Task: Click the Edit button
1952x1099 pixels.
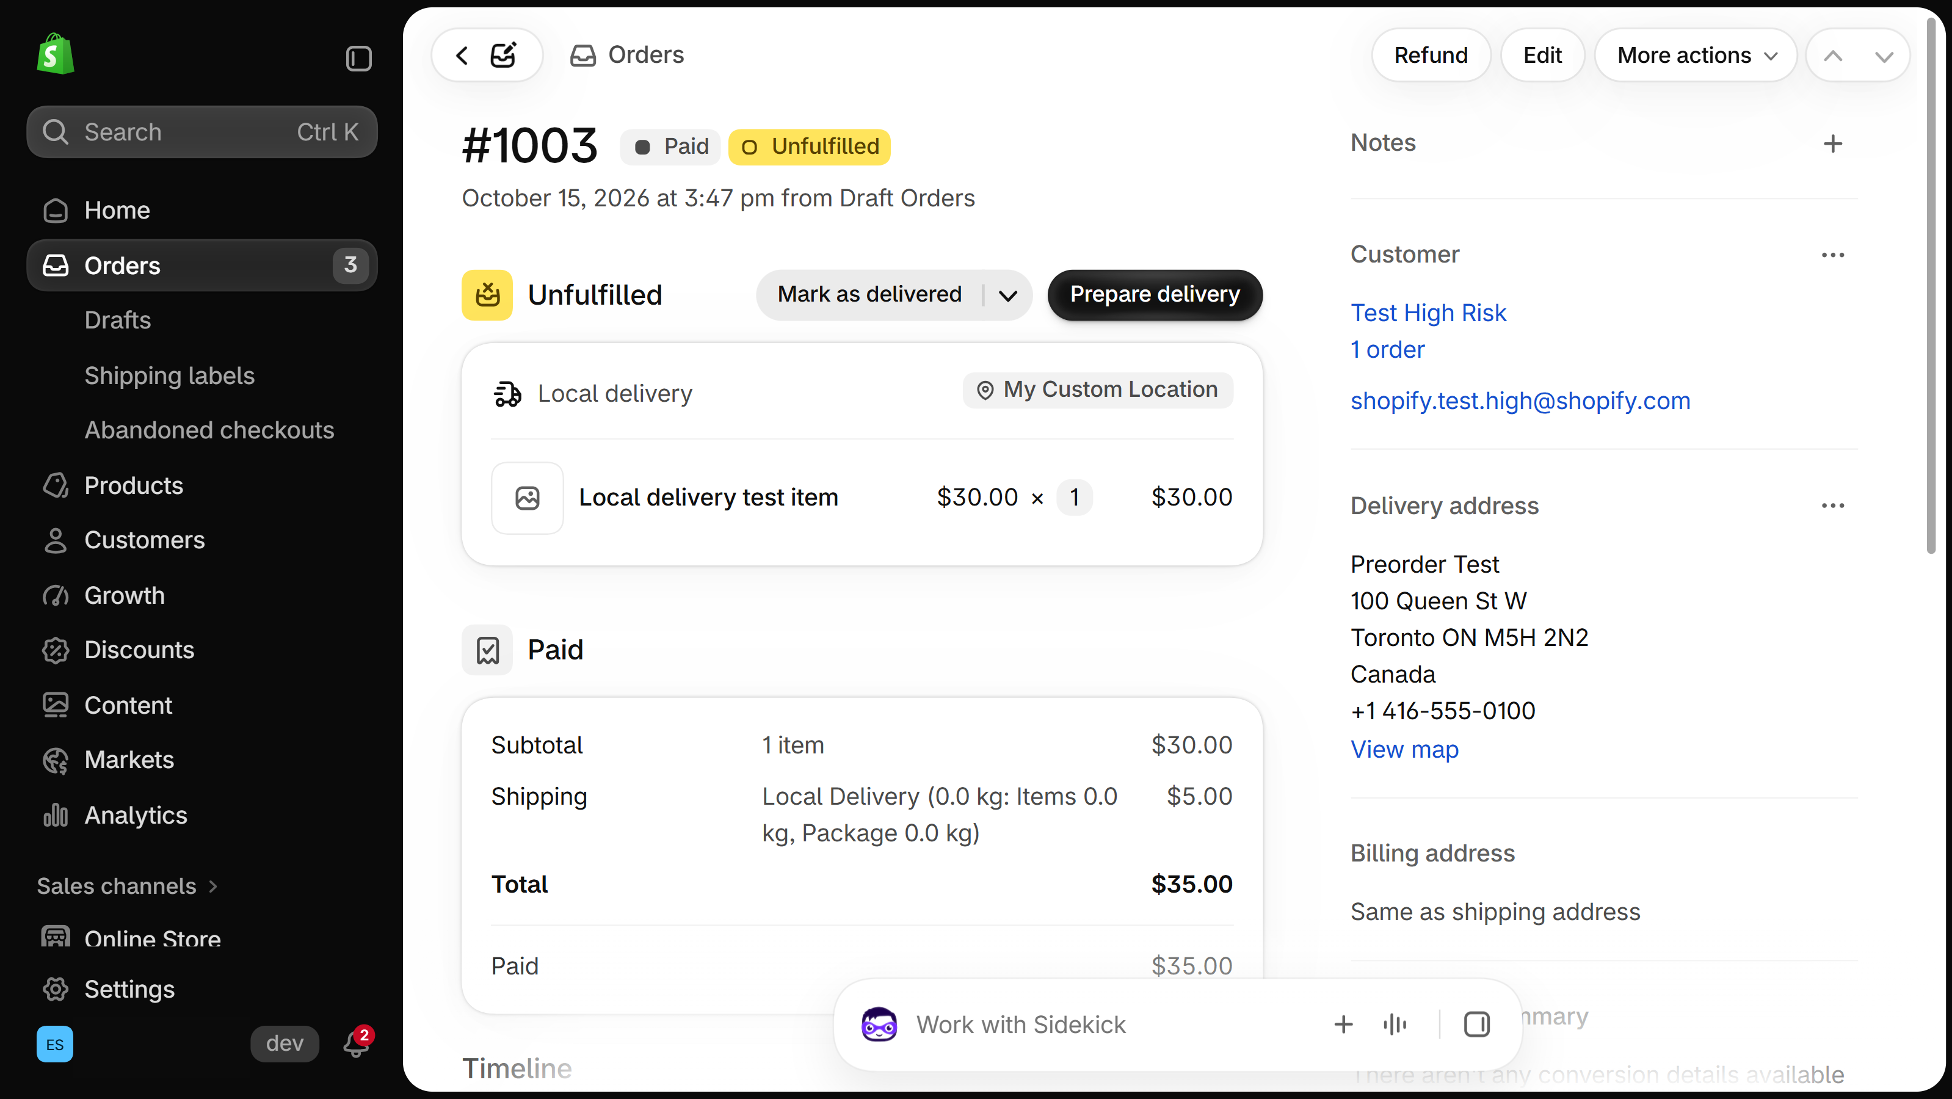Action: 1542,56
